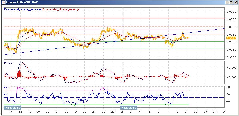Select the red Exponential_Moving_Average legend label
The image size is (239, 116).
(x=61, y=9)
